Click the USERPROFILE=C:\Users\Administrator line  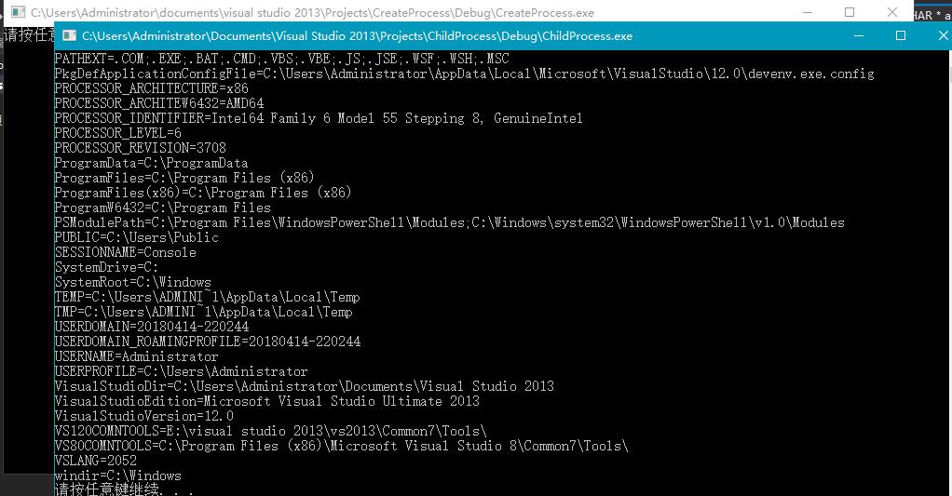coord(181,371)
